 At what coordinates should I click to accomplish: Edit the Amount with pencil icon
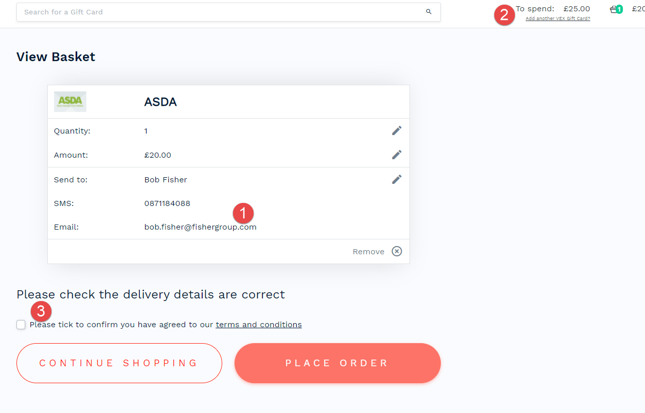[397, 155]
